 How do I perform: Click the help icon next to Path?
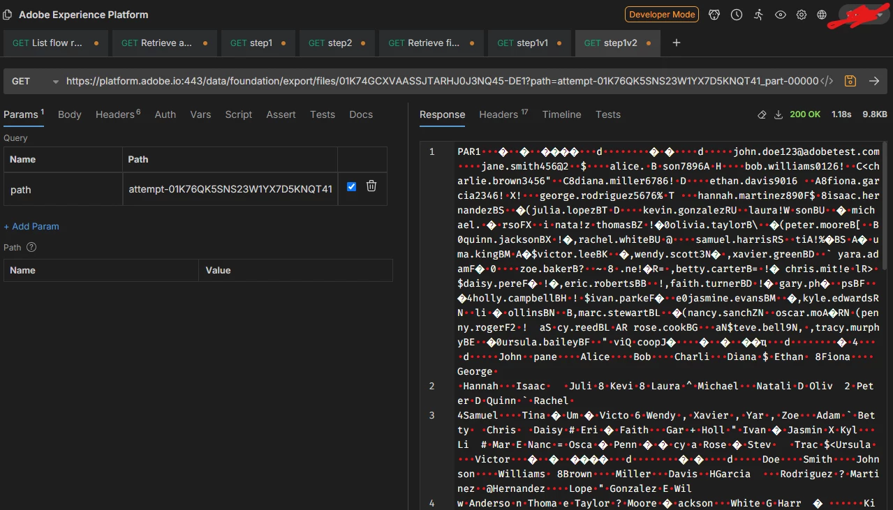tap(31, 247)
